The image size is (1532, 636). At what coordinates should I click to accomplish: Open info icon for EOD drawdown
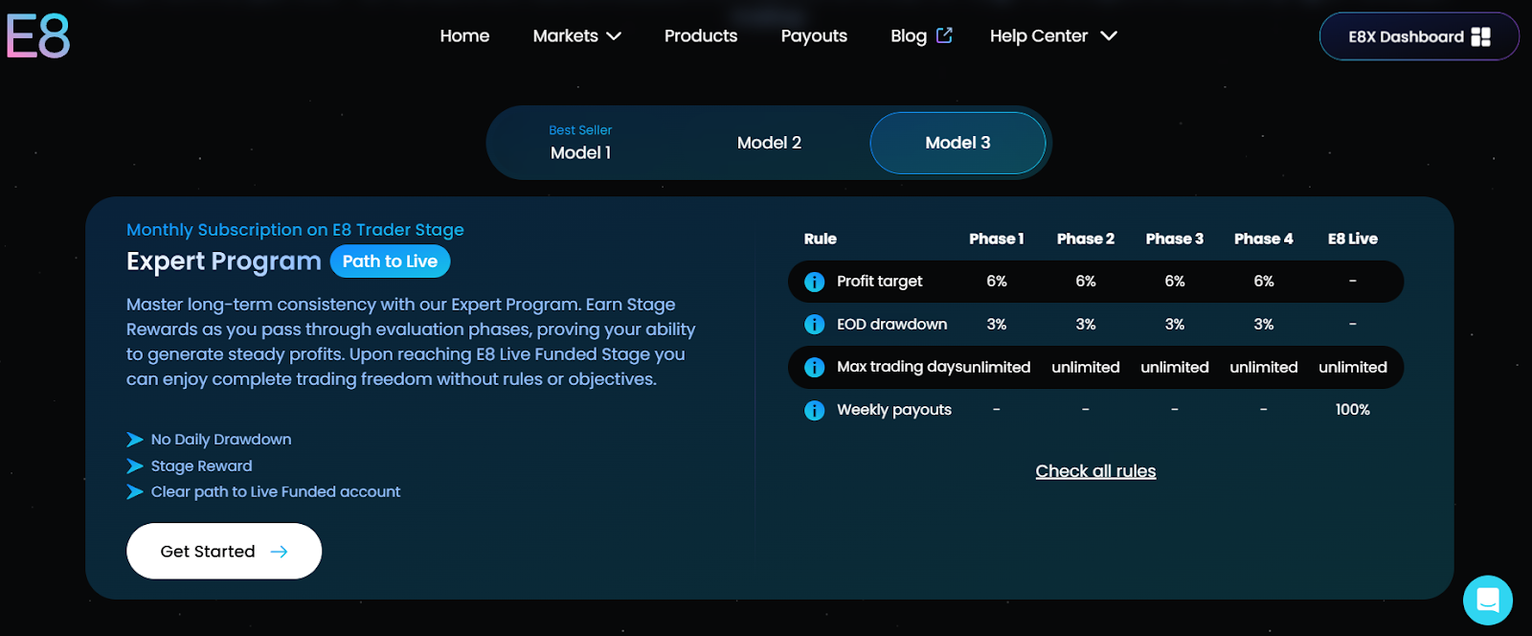(x=814, y=325)
